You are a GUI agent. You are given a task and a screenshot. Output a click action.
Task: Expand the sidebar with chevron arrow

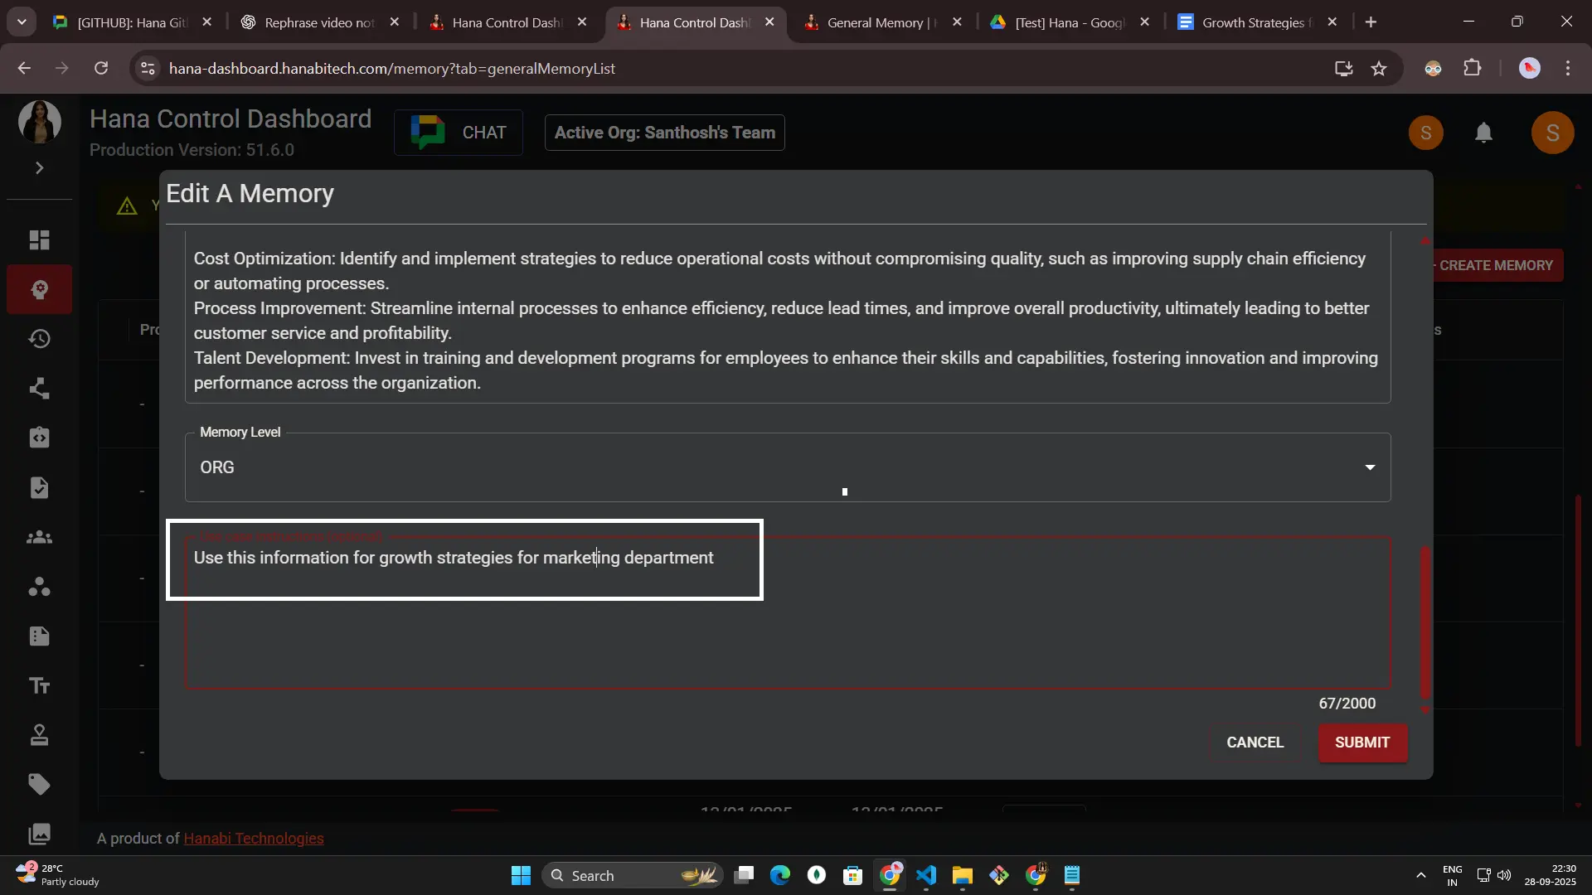[x=39, y=168]
